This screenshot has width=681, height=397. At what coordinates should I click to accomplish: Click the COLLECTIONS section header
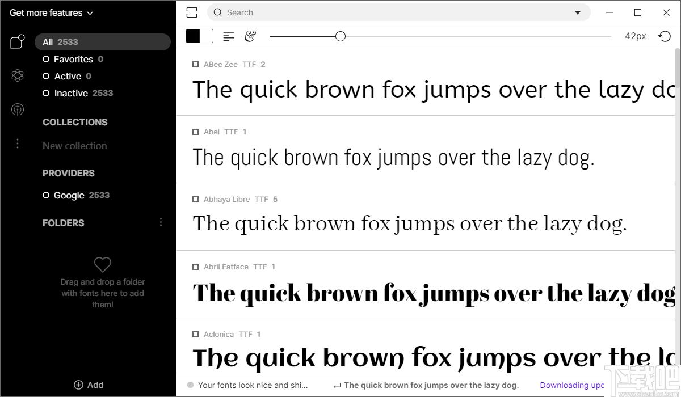pos(75,122)
